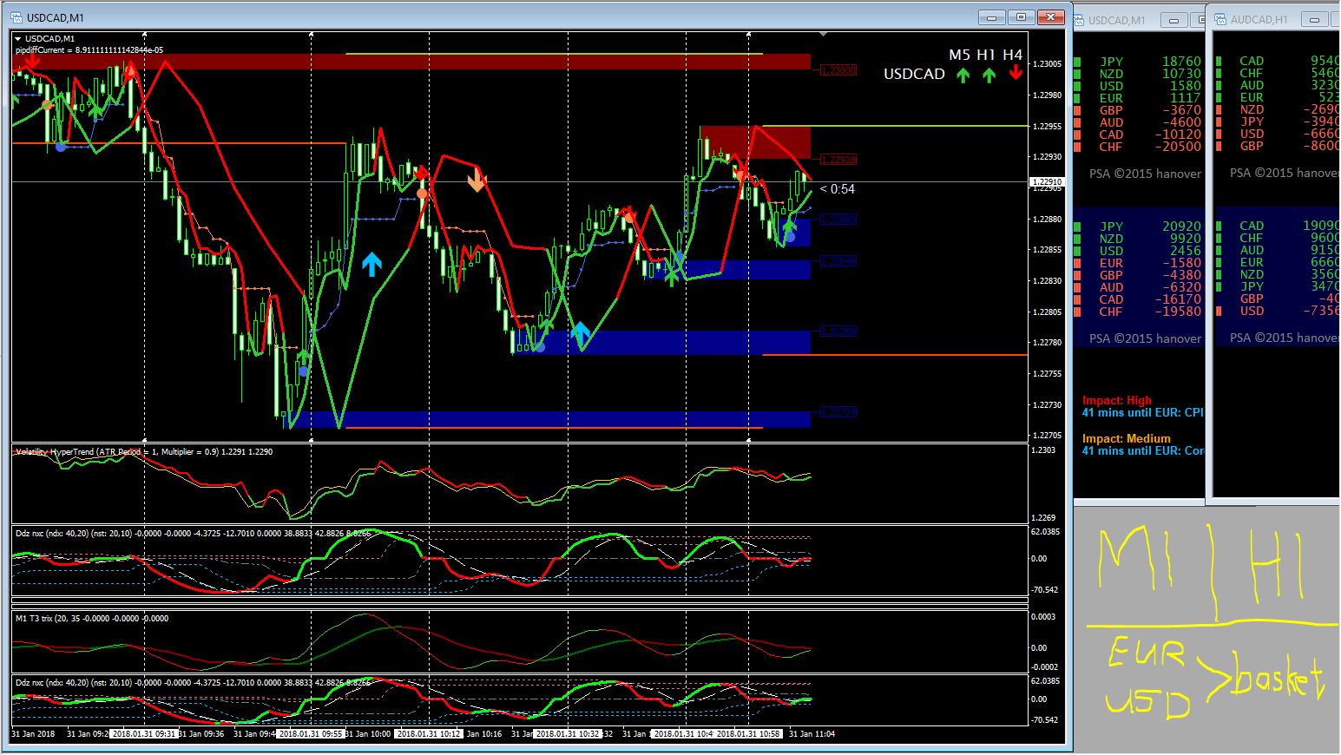The image size is (1341, 755).
Task: Click the chart shift triangle marker at top
Action: pos(823,35)
